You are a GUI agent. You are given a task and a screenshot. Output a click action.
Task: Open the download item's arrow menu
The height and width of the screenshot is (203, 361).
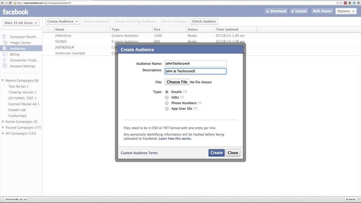(28, 199)
